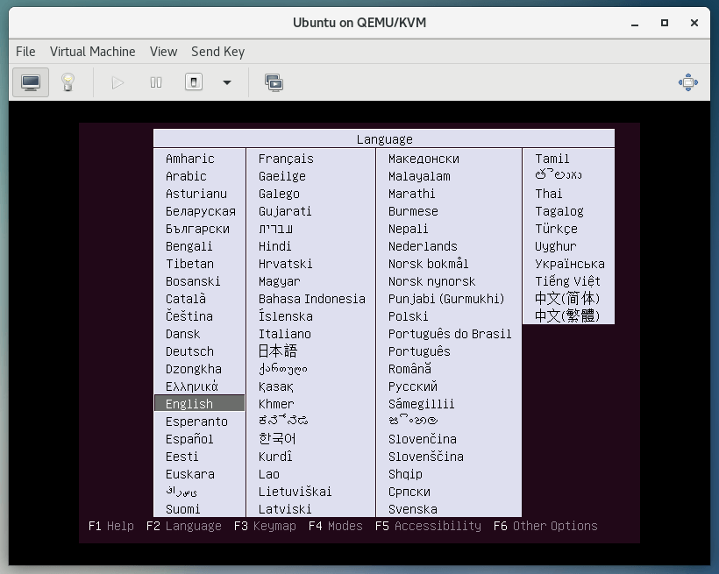This screenshot has width=719, height=574.
Task: Select Deutsch from the language list
Action: [x=189, y=351]
